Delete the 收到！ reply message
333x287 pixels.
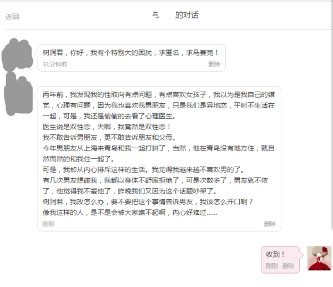tap(288, 266)
